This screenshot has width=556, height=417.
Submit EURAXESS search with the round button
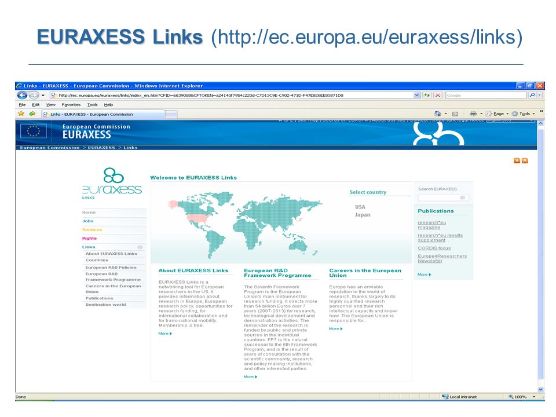click(462, 198)
